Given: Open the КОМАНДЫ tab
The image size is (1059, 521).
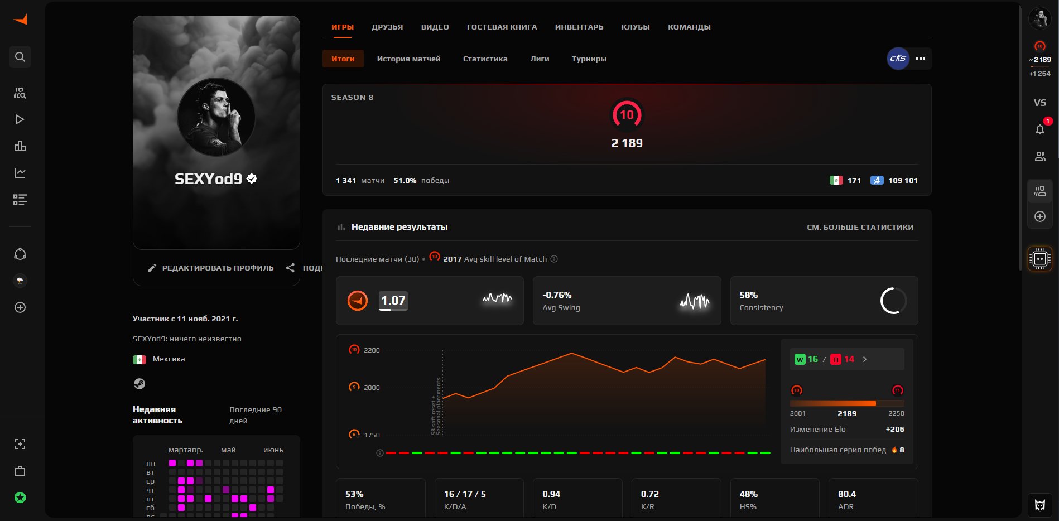Looking at the screenshot, I should [x=689, y=27].
